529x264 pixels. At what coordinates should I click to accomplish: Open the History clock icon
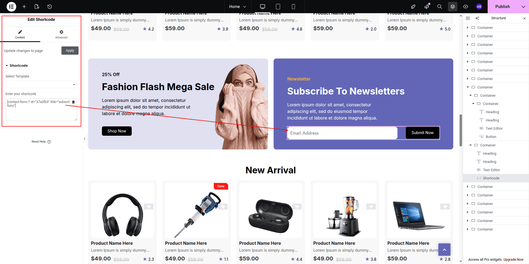[50, 7]
